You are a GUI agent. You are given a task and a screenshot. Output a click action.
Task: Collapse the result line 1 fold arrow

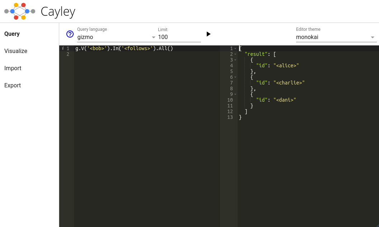click(x=235, y=48)
